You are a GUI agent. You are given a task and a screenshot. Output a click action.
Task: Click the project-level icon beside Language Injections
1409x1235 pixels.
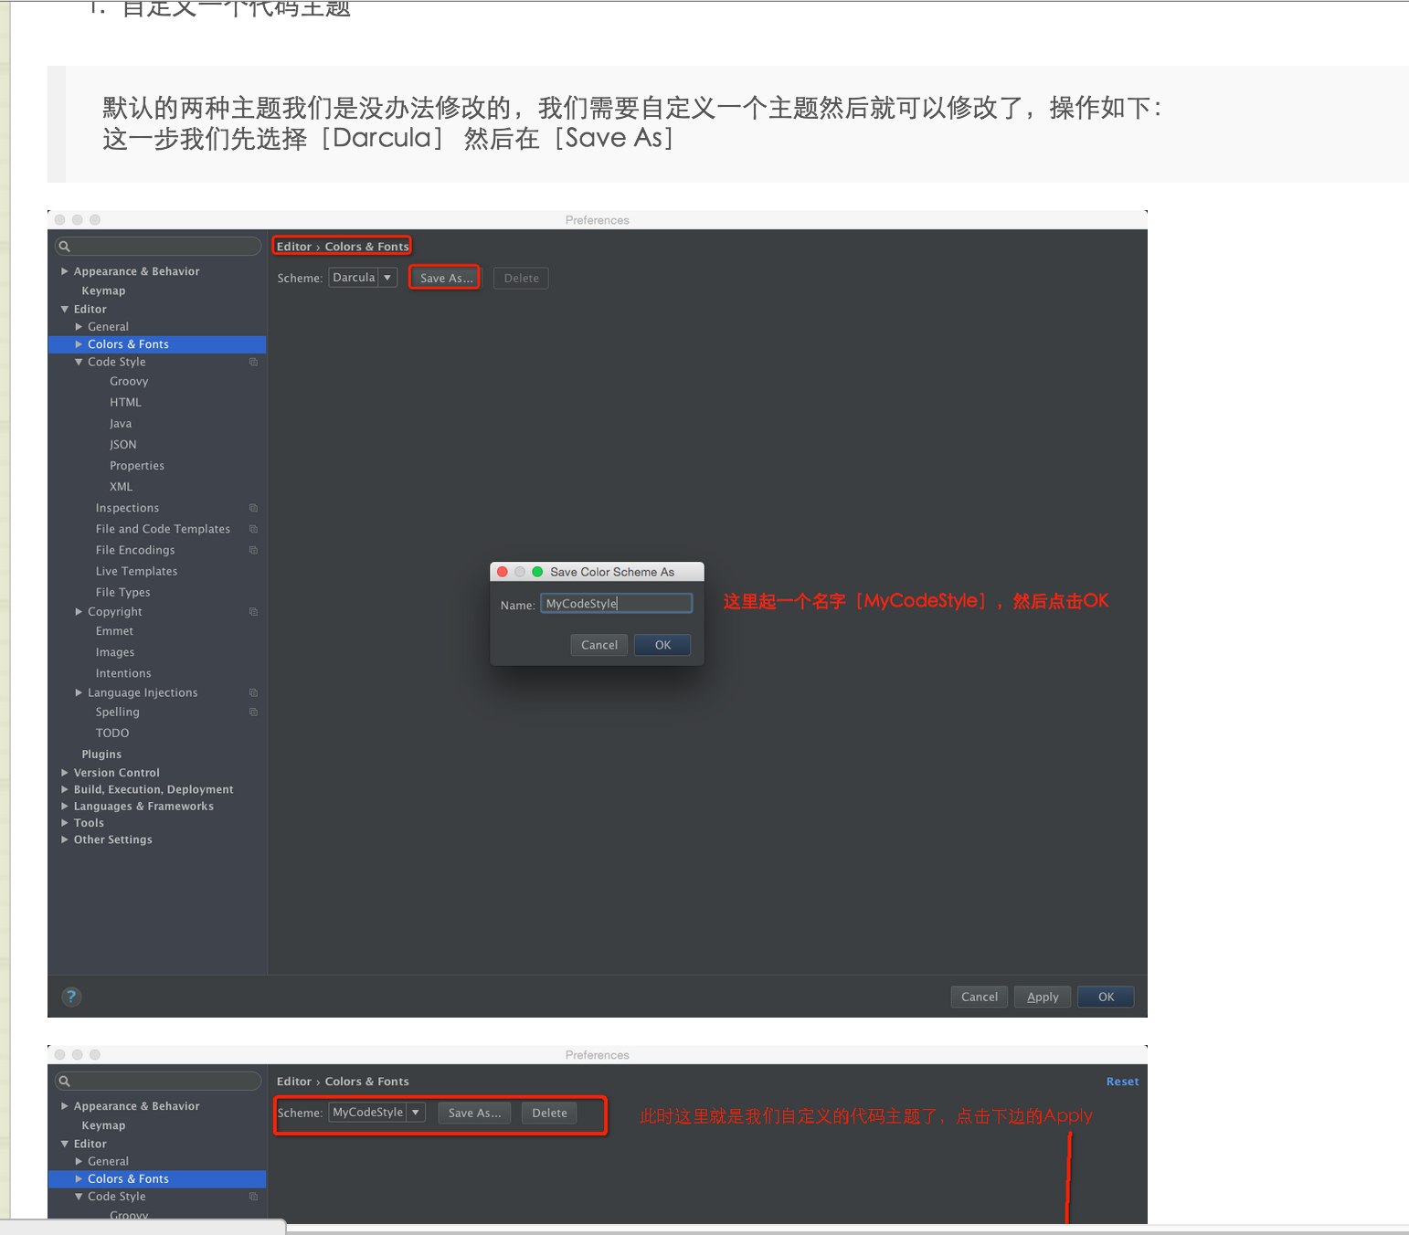click(x=253, y=692)
